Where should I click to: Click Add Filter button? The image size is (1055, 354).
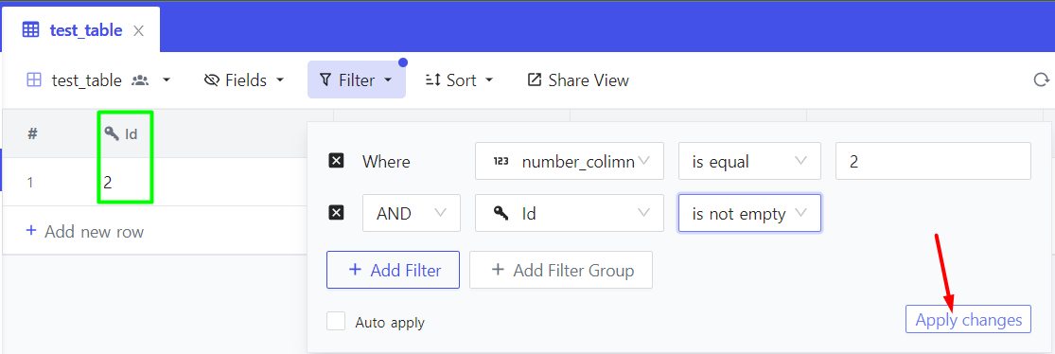tap(393, 270)
